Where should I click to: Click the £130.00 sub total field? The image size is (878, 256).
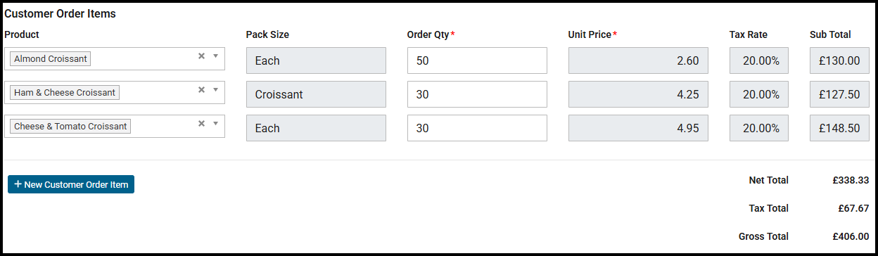pyautogui.click(x=839, y=60)
